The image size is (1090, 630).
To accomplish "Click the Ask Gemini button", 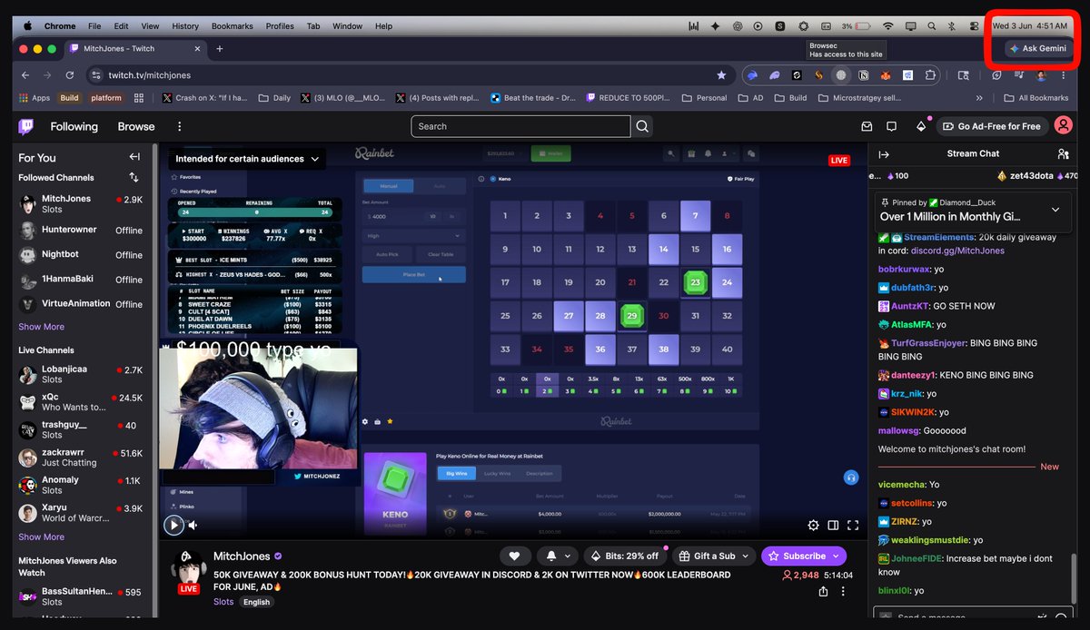I will click(x=1038, y=49).
